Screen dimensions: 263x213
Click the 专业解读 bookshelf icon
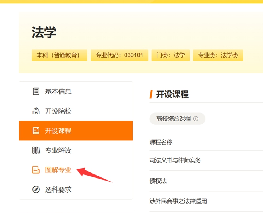(x=36, y=150)
